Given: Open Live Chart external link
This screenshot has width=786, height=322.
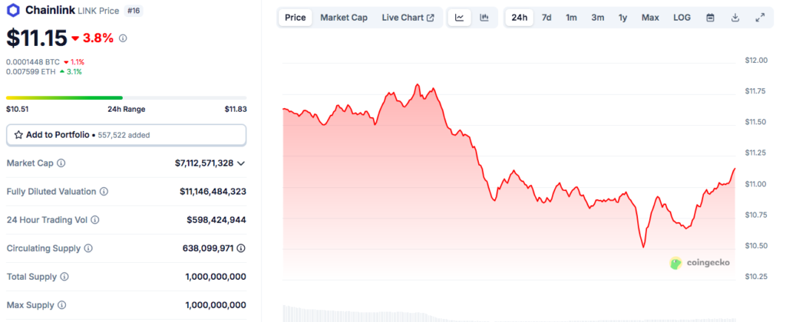Looking at the screenshot, I should click(408, 18).
